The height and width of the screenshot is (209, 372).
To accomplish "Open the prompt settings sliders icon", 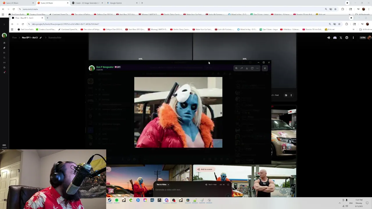I will (228, 185).
